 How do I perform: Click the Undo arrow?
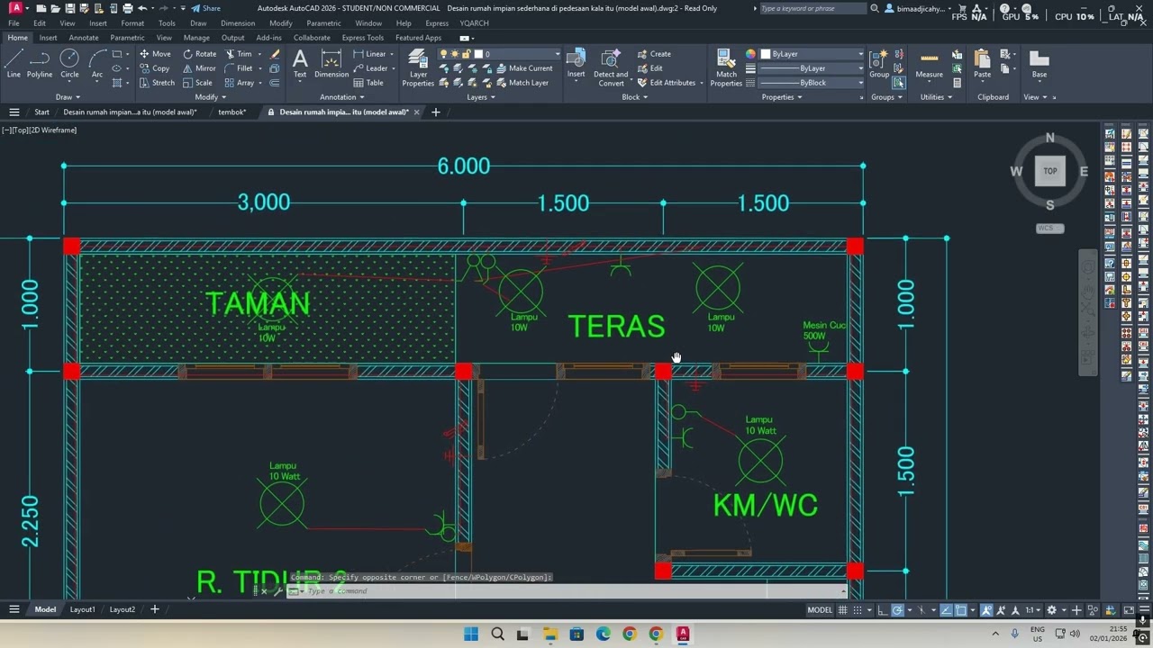point(142,8)
